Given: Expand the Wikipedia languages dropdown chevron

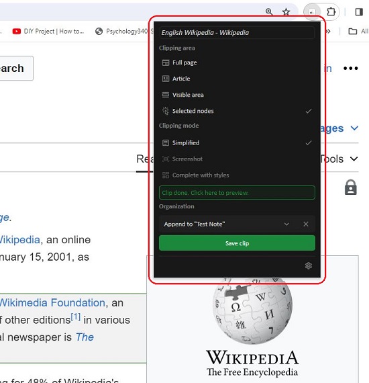Looking at the screenshot, I should 354,128.
